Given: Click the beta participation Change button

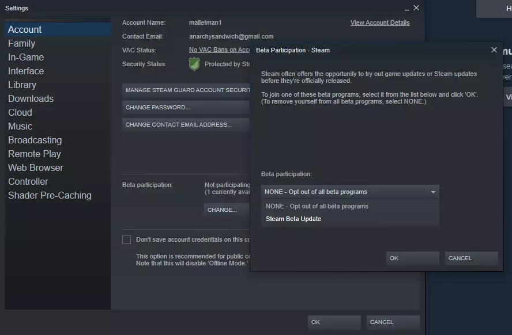Looking at the screenshot, I should pyautogui.click(x=227, y=210).
